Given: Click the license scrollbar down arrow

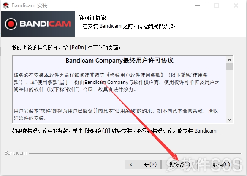Looking at the screenshot, I should [229, 120].
